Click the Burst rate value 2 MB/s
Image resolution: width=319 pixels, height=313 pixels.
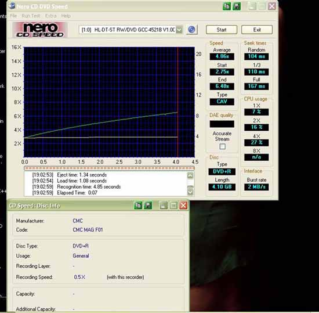point(256,187)
